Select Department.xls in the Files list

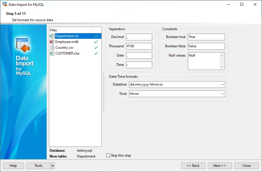pos(75,36)
